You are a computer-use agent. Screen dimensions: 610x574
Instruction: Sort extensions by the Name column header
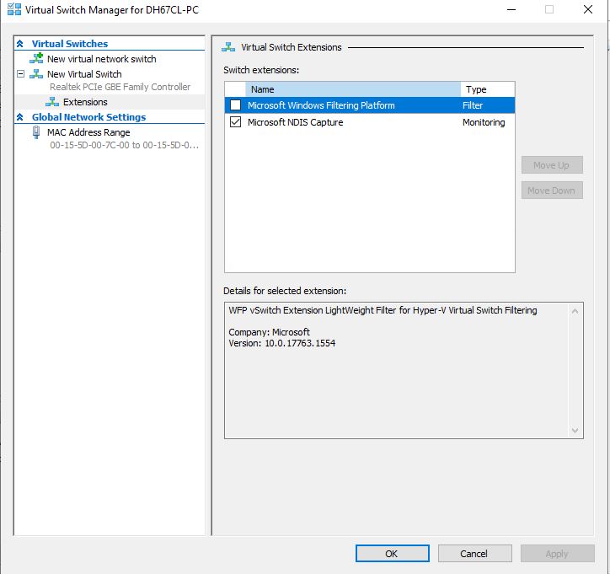coord(352,89)
